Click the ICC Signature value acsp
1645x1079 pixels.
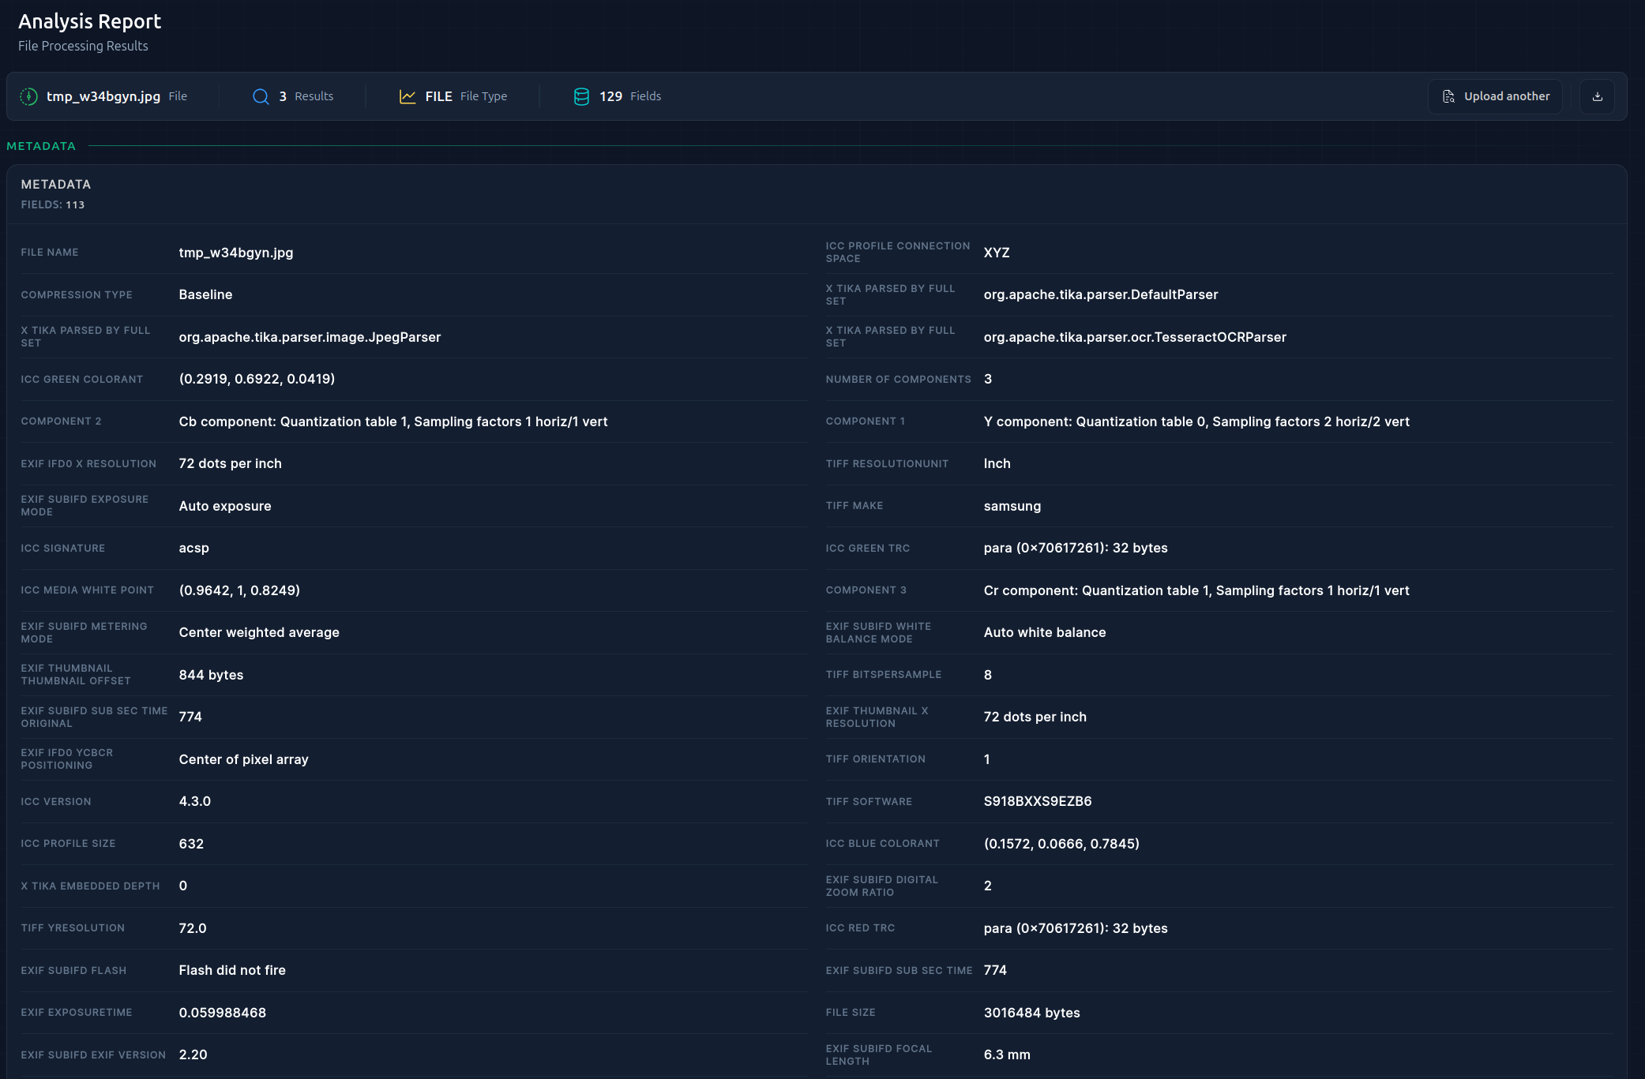point(194,548)
